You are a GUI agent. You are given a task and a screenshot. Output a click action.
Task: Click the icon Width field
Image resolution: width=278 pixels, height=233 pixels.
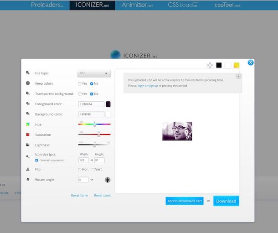pyautogui.click(x=83, y=160)
